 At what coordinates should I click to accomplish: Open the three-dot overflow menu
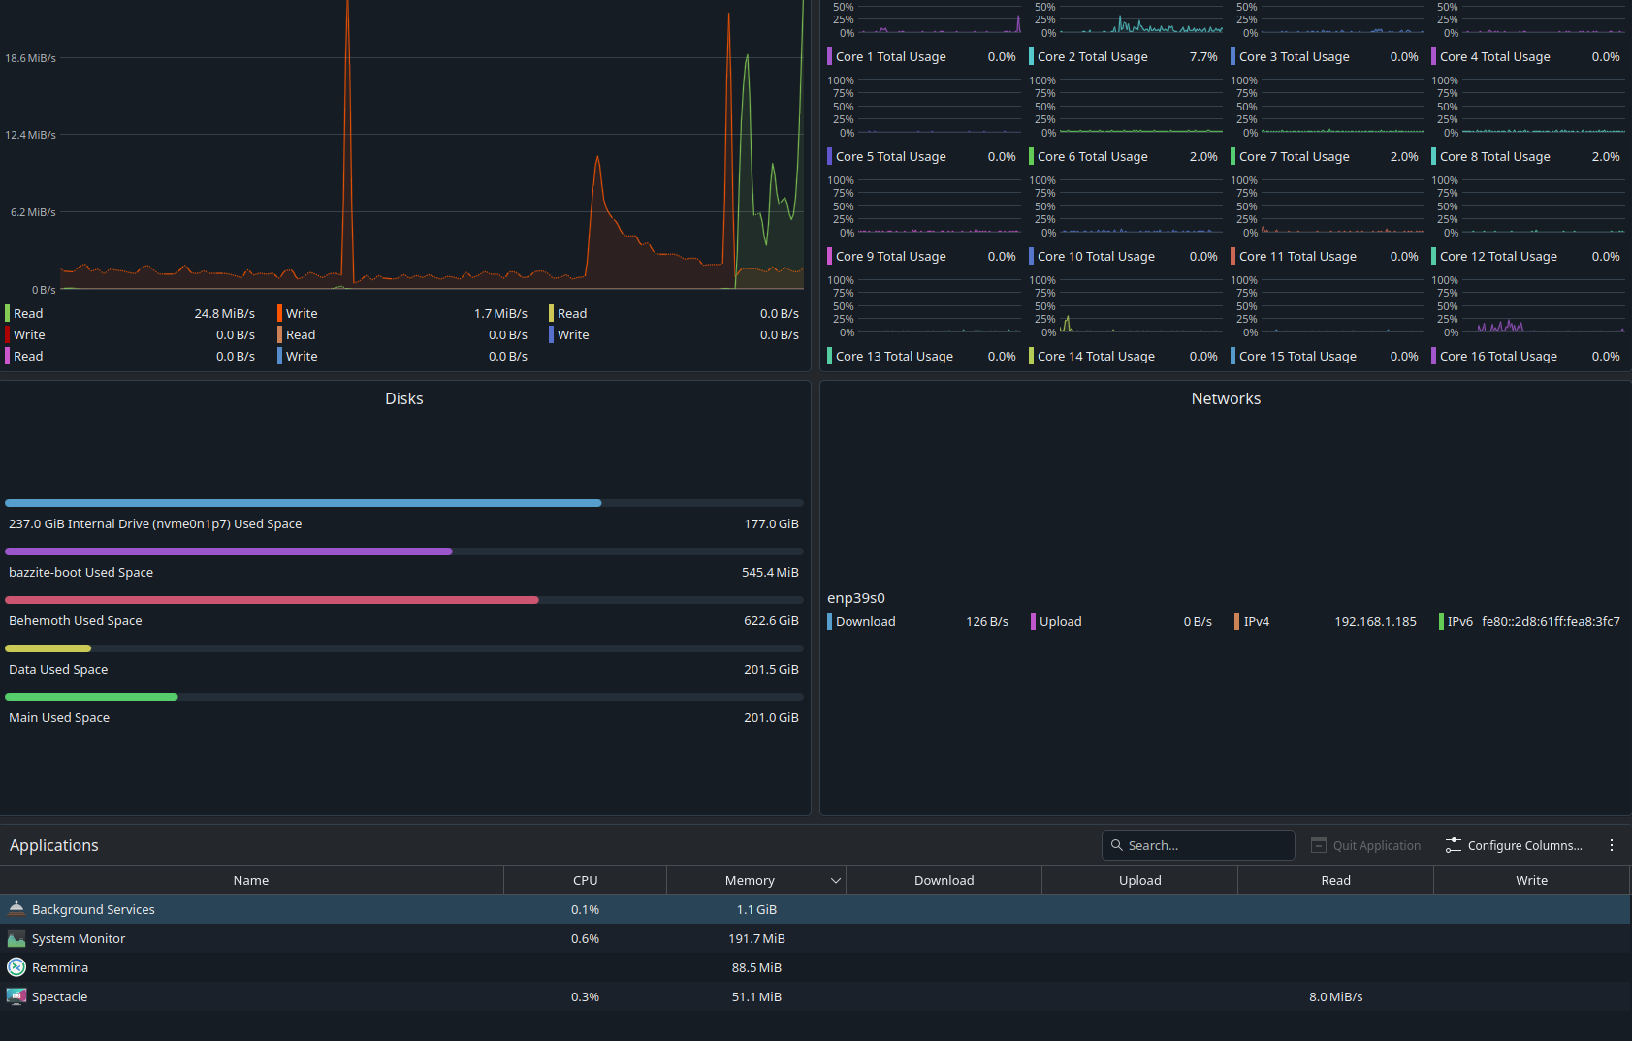(1612, 845)
